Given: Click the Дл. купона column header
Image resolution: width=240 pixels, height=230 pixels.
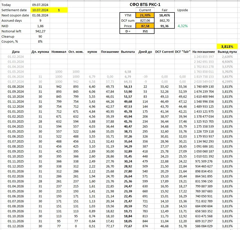Looking at the screenshot, I should 40,52.
